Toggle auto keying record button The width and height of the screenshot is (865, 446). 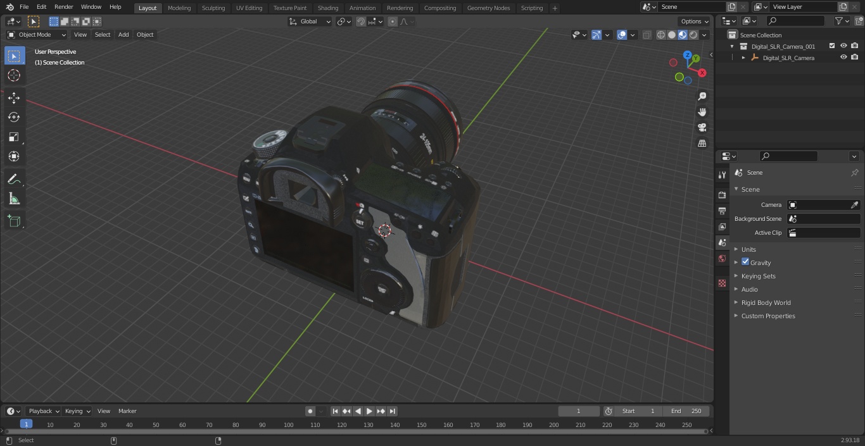[310, 411]
